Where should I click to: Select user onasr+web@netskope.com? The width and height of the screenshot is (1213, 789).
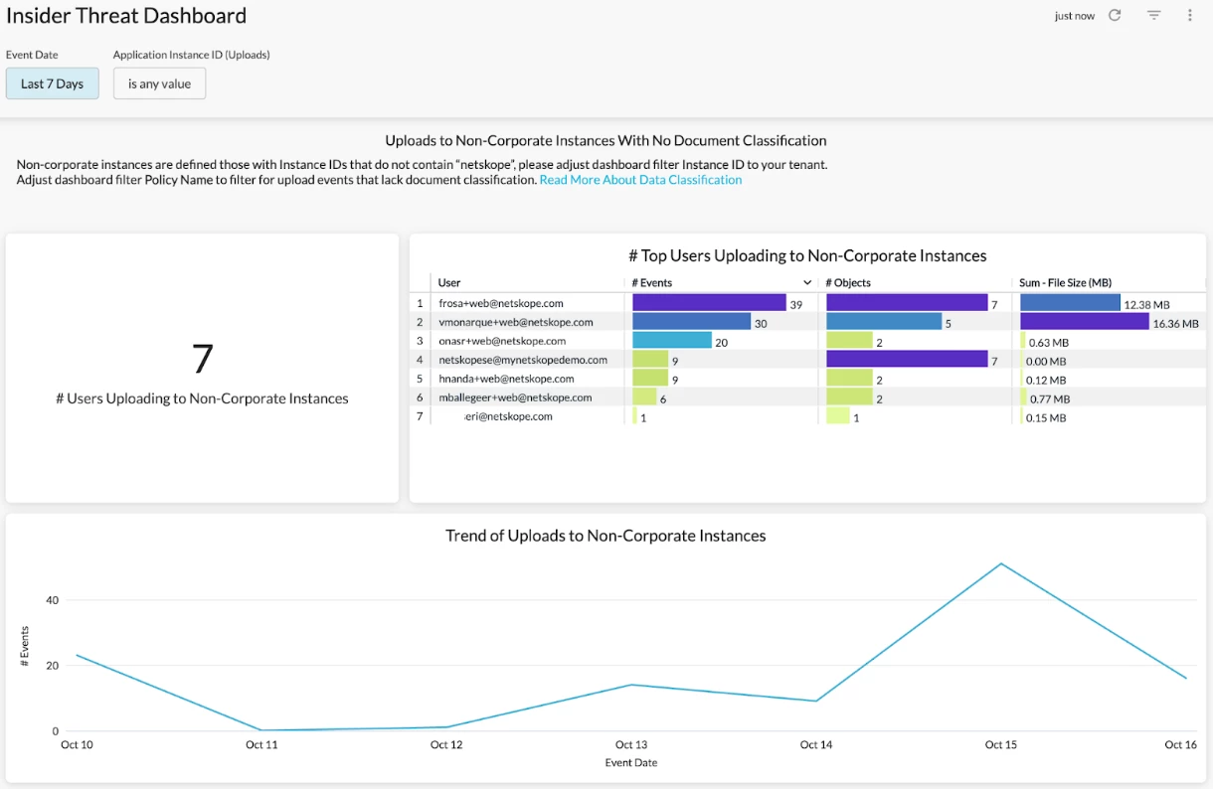point(502,341)
